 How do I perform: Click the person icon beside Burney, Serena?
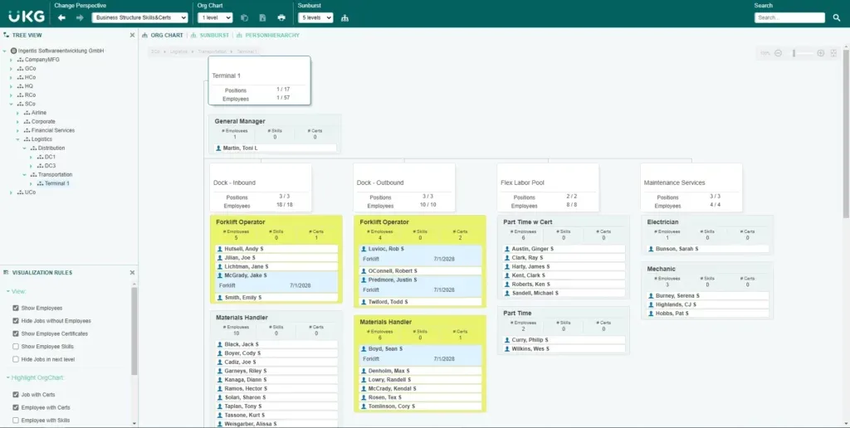click(x=651, y=296)
